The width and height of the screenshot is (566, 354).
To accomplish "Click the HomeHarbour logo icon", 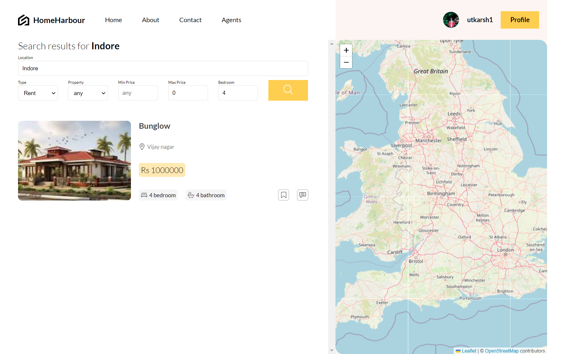I will click(24, 20).
